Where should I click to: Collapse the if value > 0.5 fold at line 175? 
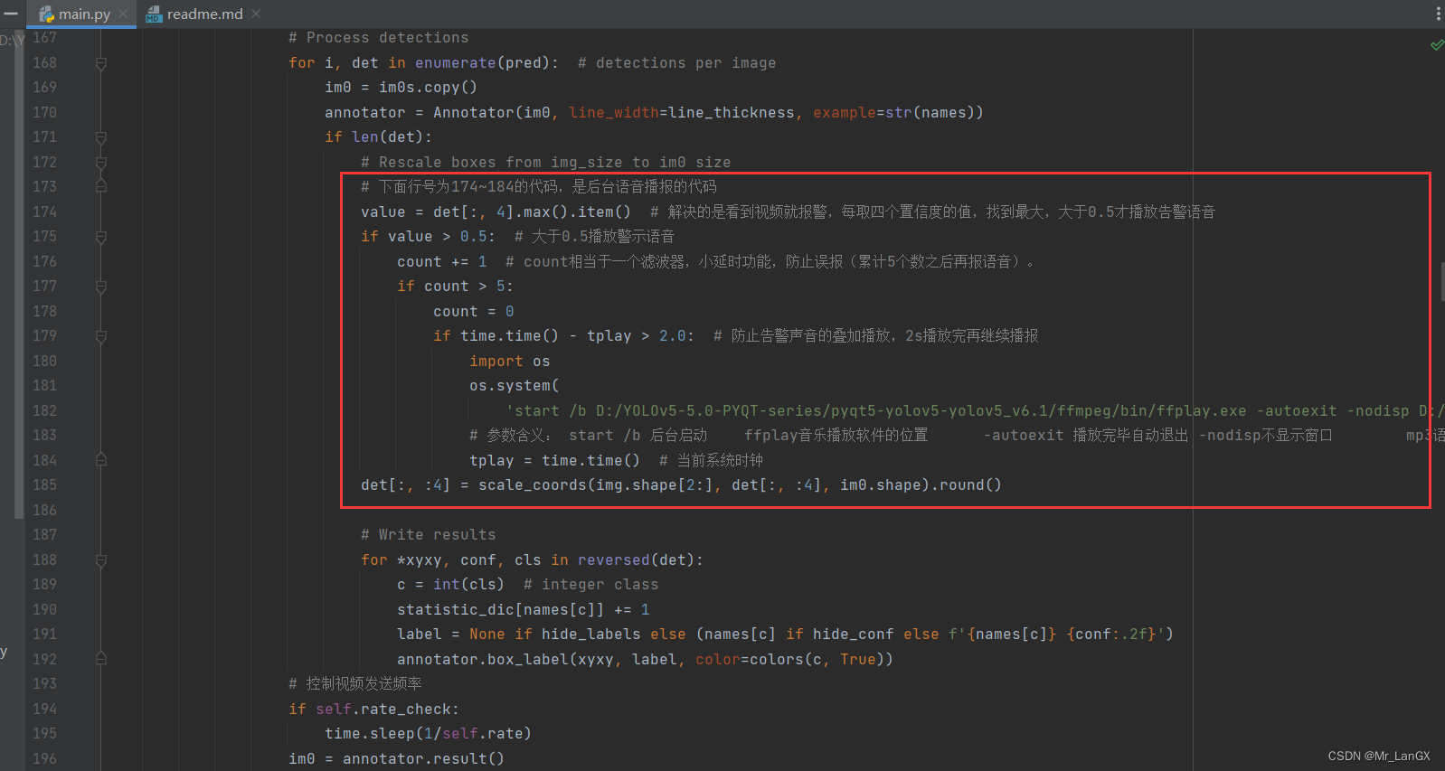point(101,237)
